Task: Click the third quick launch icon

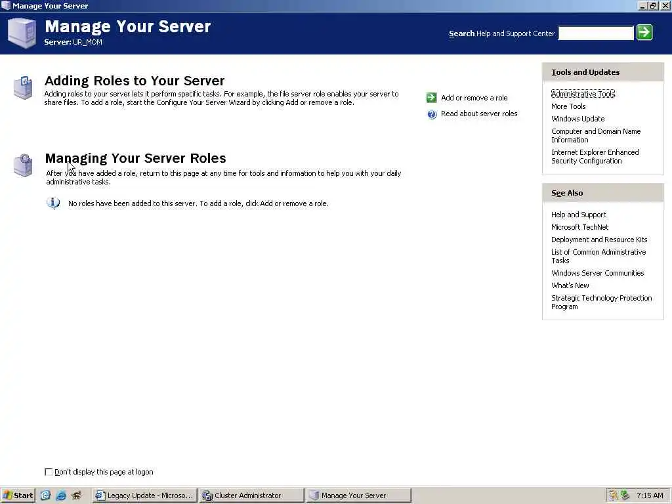Action: point(77,495)
